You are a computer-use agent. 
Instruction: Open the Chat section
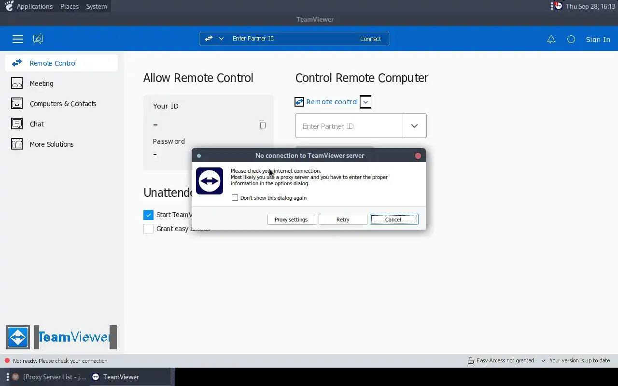pos(37,124)
